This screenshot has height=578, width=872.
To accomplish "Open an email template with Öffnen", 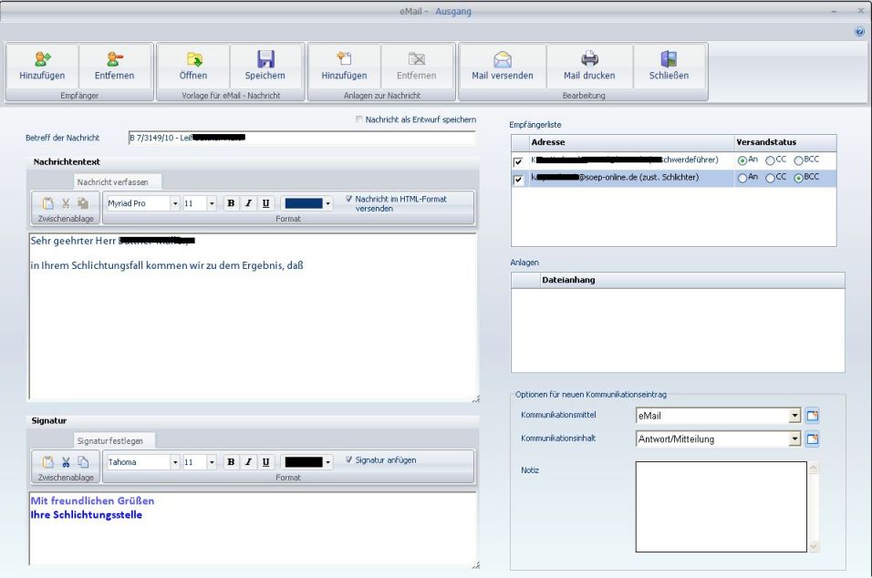I will tap(192, 59).
